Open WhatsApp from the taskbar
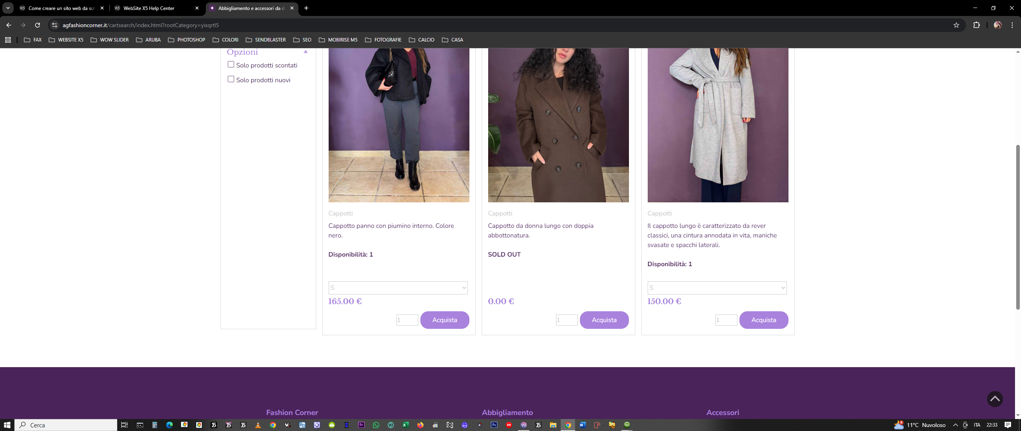 (376, 425)
